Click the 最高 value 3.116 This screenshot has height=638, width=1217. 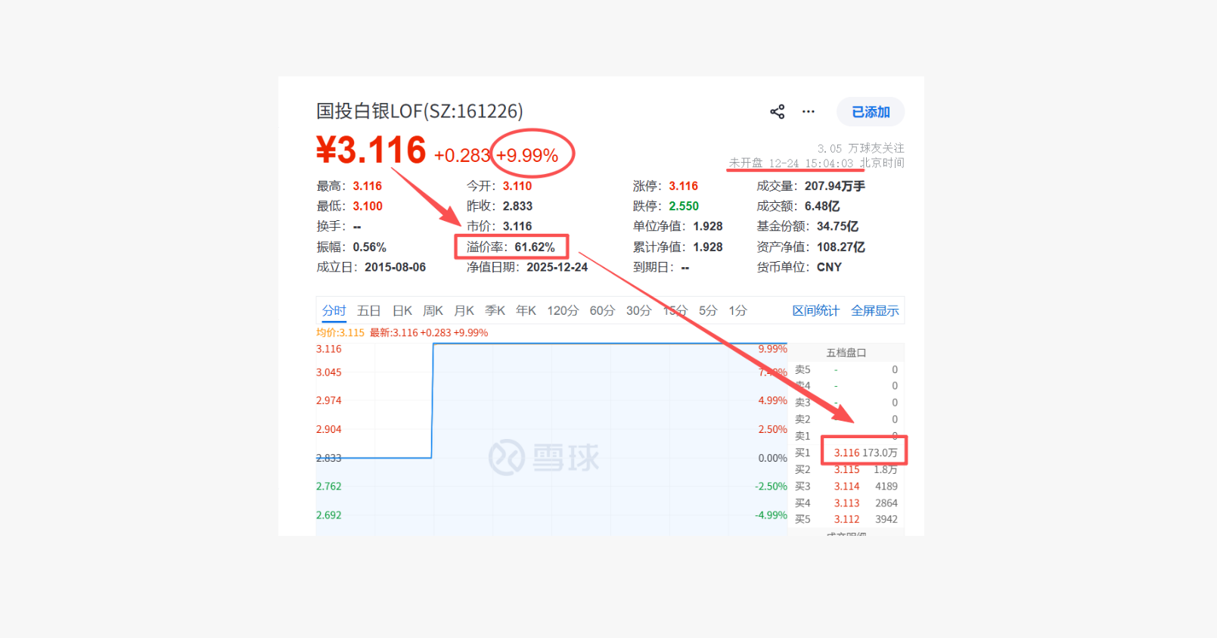[368, 186]
